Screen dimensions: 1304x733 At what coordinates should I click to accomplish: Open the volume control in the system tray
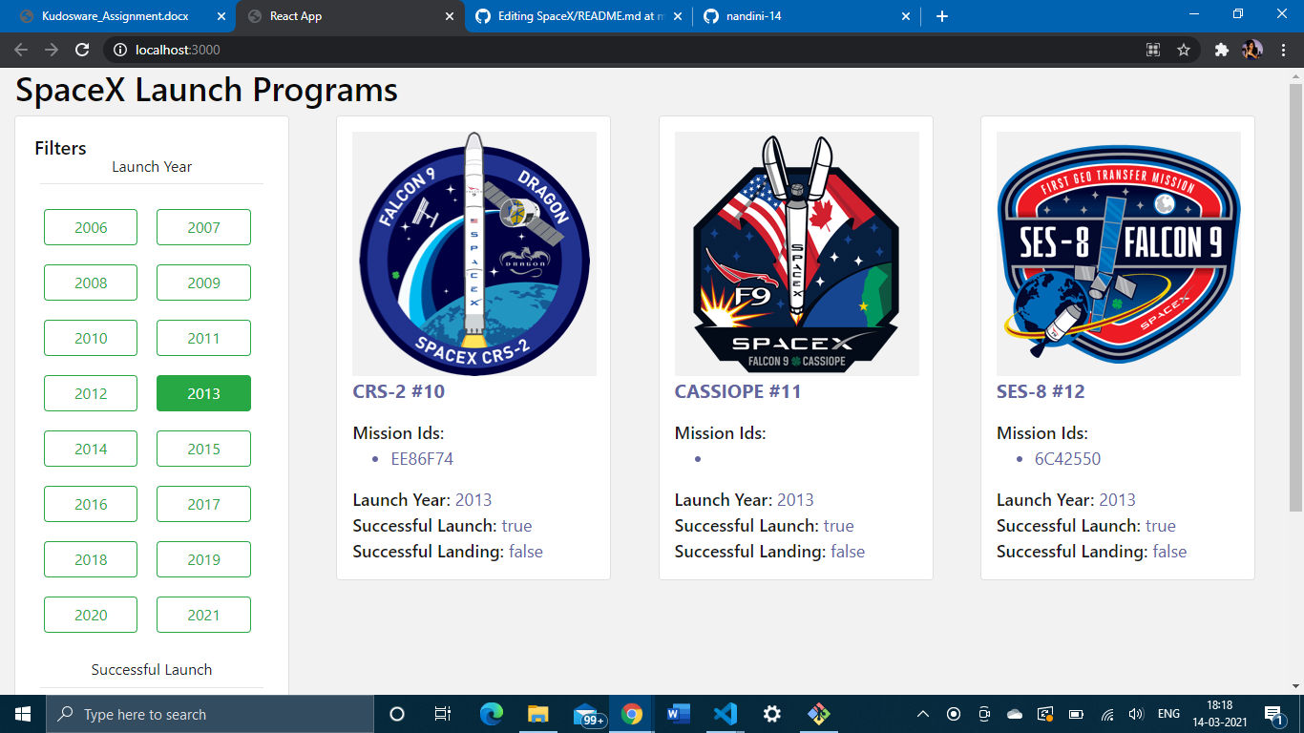[1136, 714]
